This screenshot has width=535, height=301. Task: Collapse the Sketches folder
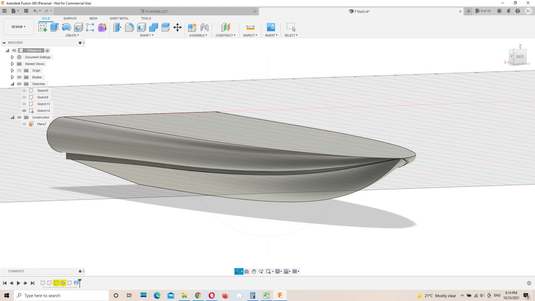pos(12,84)
